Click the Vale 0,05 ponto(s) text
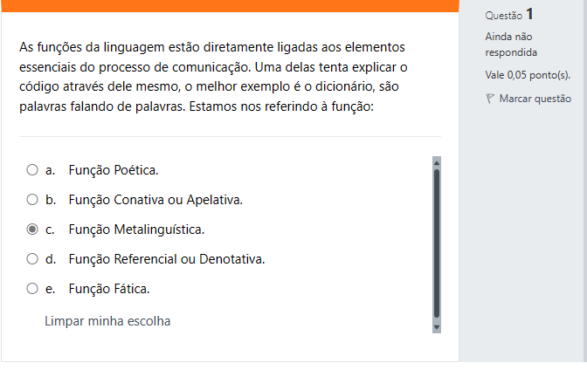Image resolution: width=587 pixels, height=370 pixels. pos(528,75)
